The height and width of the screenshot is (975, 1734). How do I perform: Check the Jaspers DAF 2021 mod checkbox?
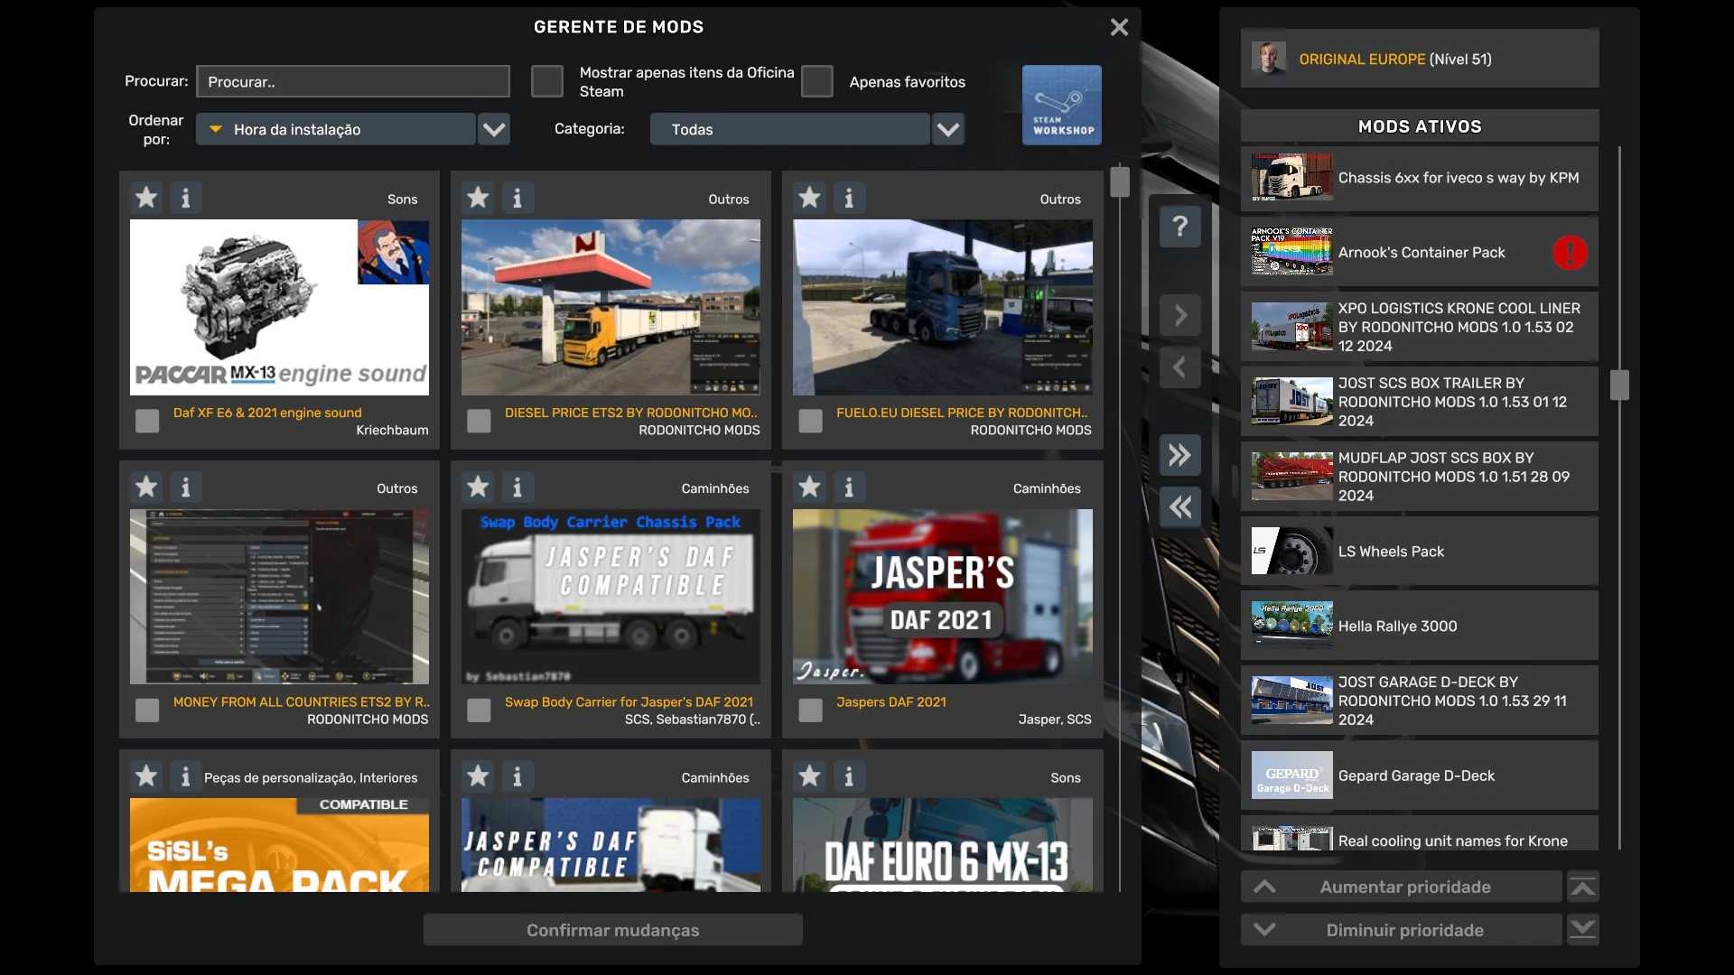810,710
